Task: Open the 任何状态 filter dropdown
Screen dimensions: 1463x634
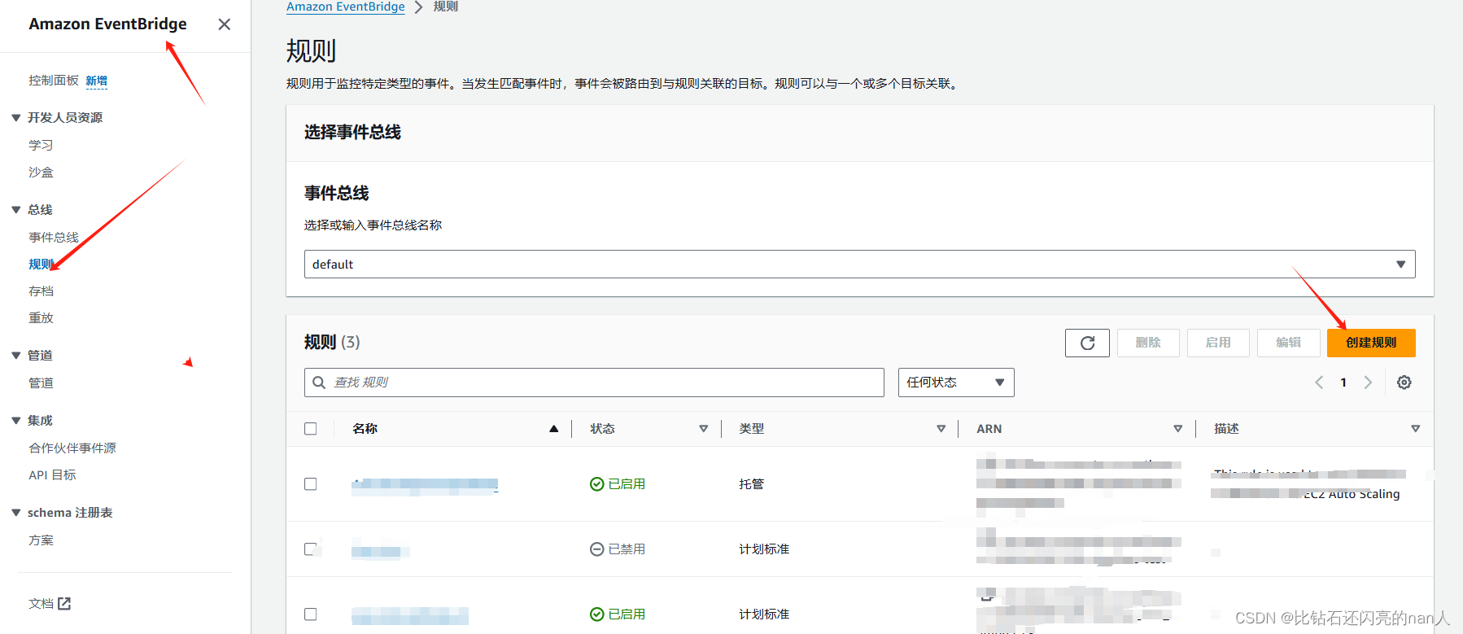Action: (956, 383)
